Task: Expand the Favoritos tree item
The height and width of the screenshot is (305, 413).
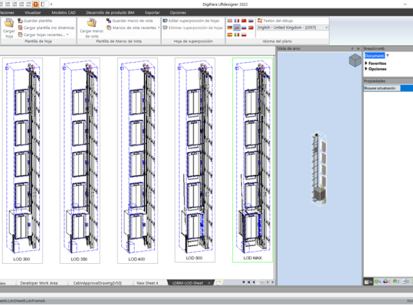Action: click(x=366, y=63)
